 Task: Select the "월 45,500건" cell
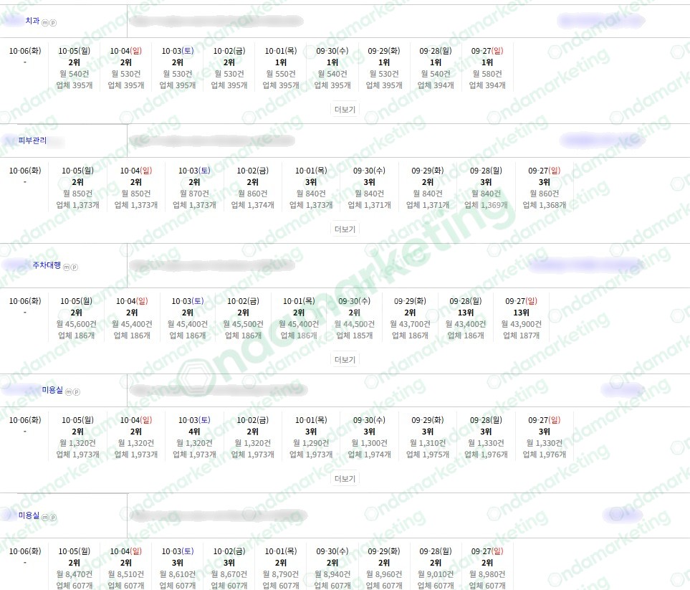(x=244, y=324)
